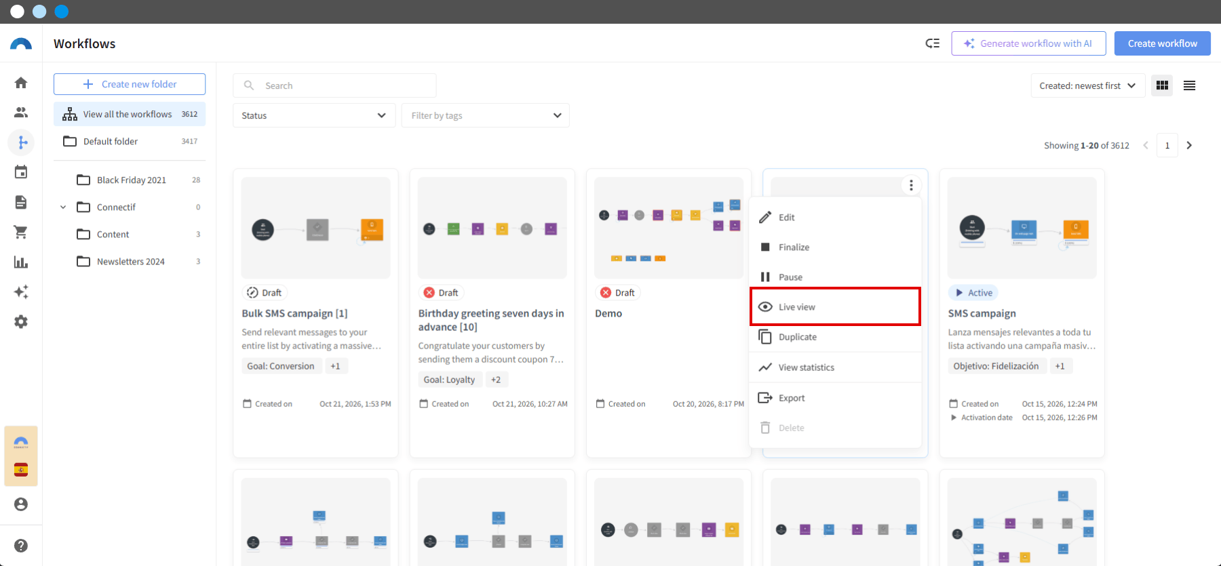Click Generate workflow with AI button

click(1028, 43)
